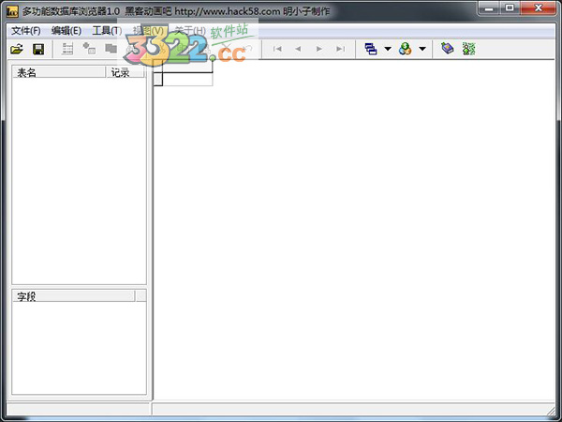Click the cascading windows toolbar icon

pos(371,48)
